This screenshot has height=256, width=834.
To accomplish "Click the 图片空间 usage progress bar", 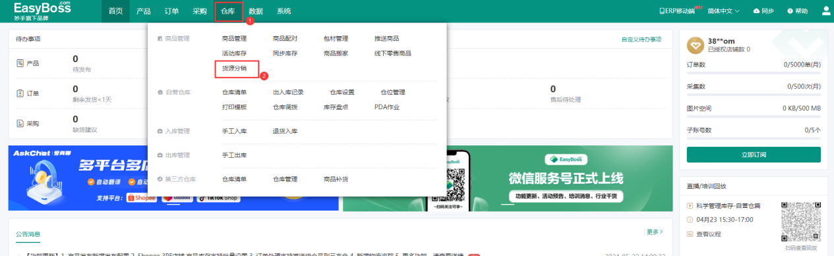I will point(754,116).
